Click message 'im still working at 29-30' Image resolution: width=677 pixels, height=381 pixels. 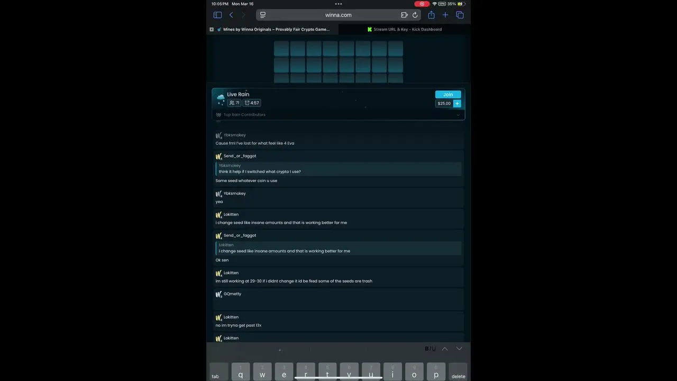294,281
